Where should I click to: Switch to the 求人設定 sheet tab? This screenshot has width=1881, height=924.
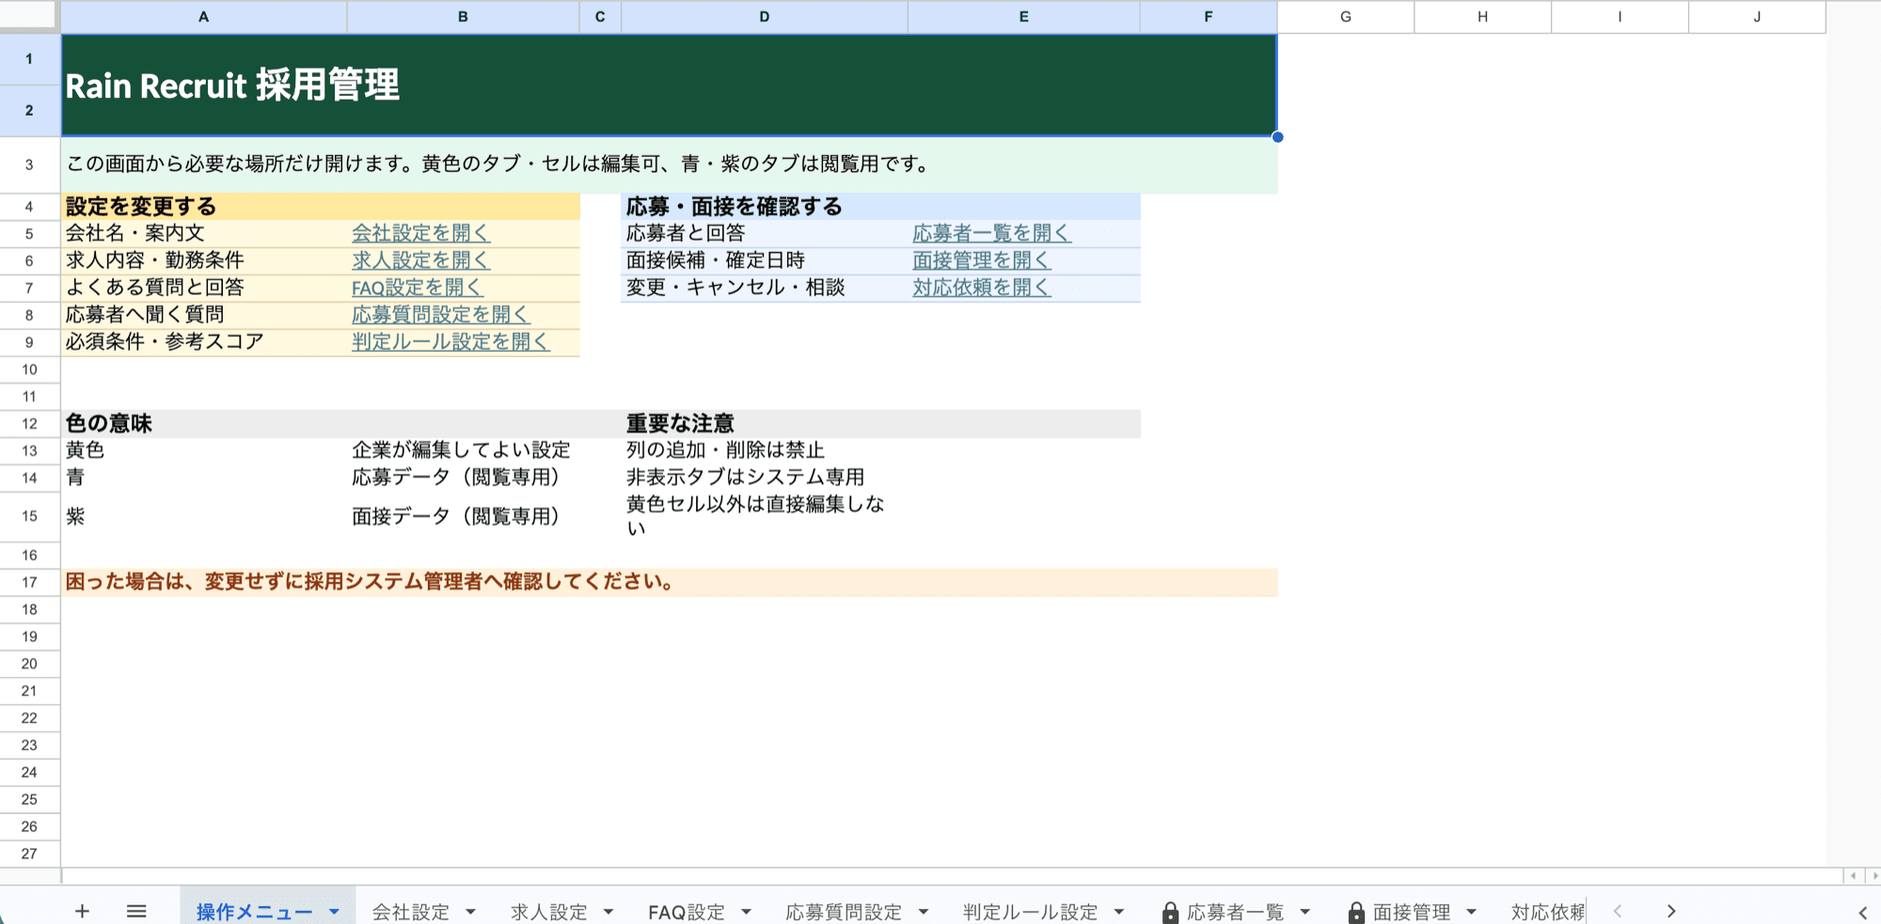click(549, 912)
